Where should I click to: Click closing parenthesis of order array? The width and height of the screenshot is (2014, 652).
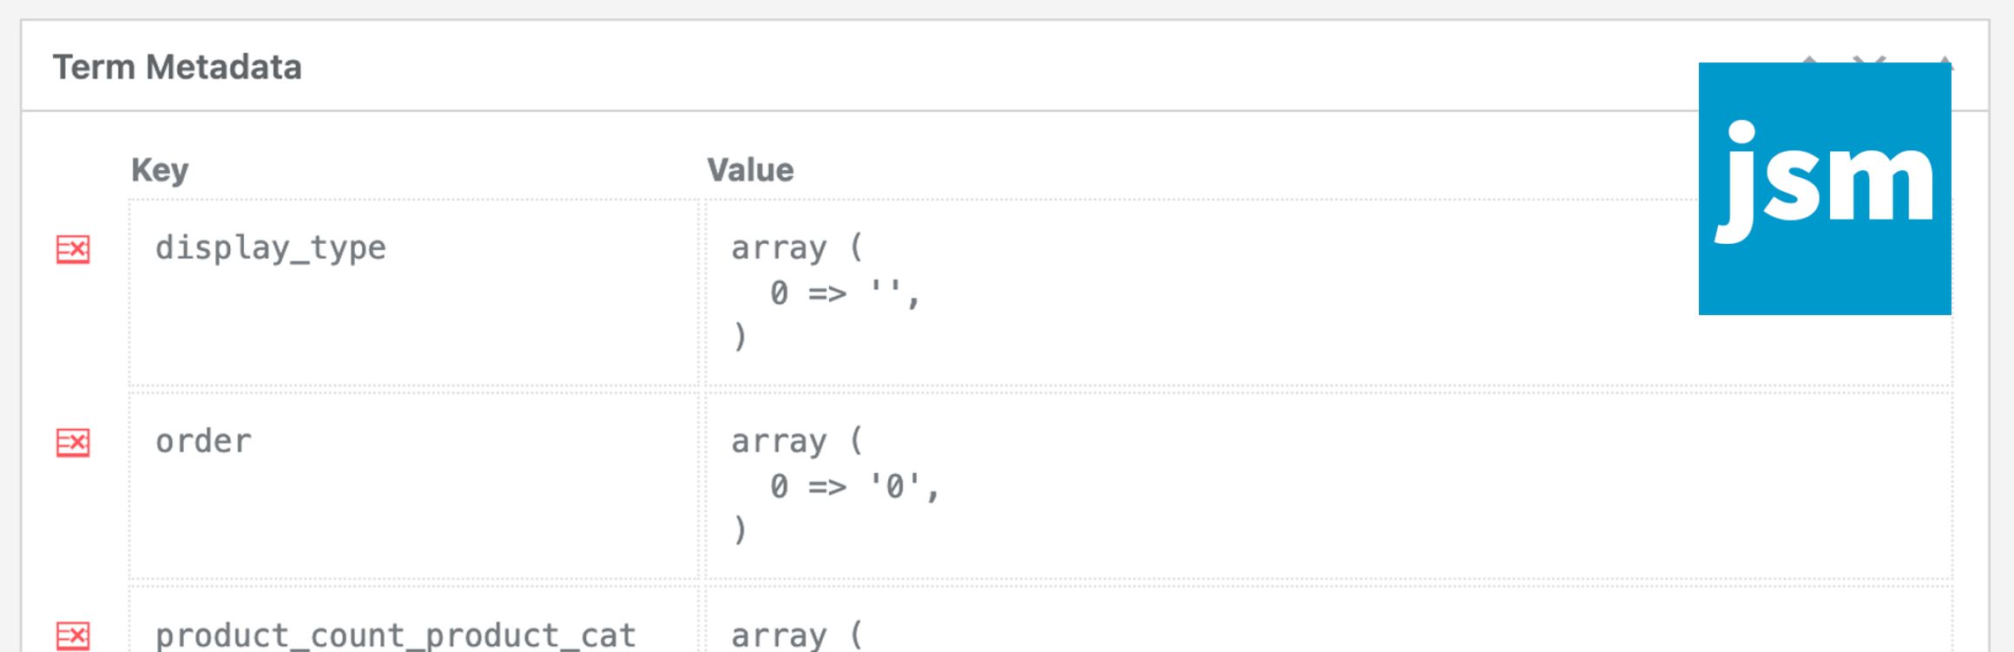click(740, 530)
